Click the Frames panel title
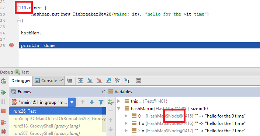Viewport: 260px width, 136px height. click(x=24, y=92)
